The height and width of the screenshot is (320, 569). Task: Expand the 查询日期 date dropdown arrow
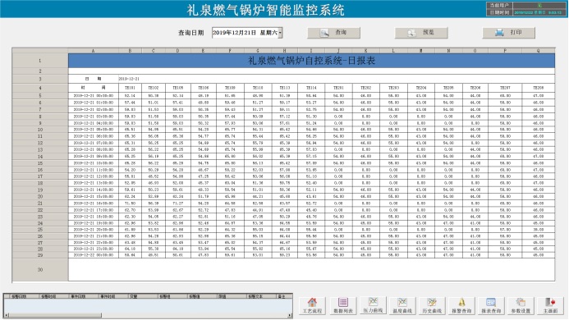[x=280, y=33]
